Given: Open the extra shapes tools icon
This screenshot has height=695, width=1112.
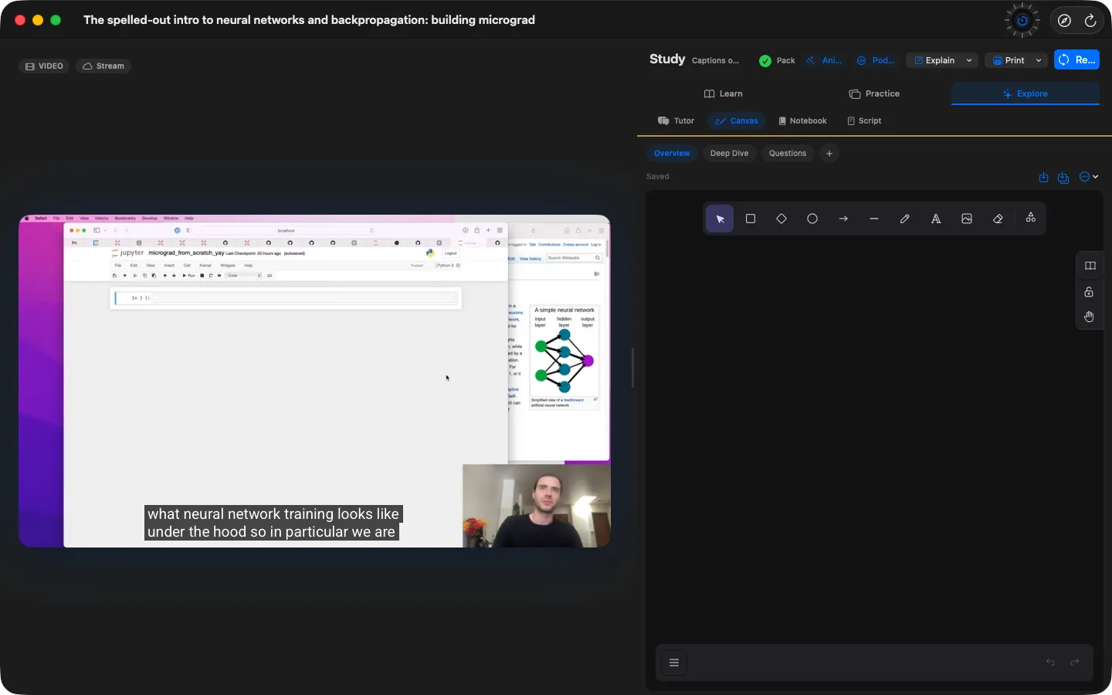Looking at the screenshot, I should [1031, 219].
